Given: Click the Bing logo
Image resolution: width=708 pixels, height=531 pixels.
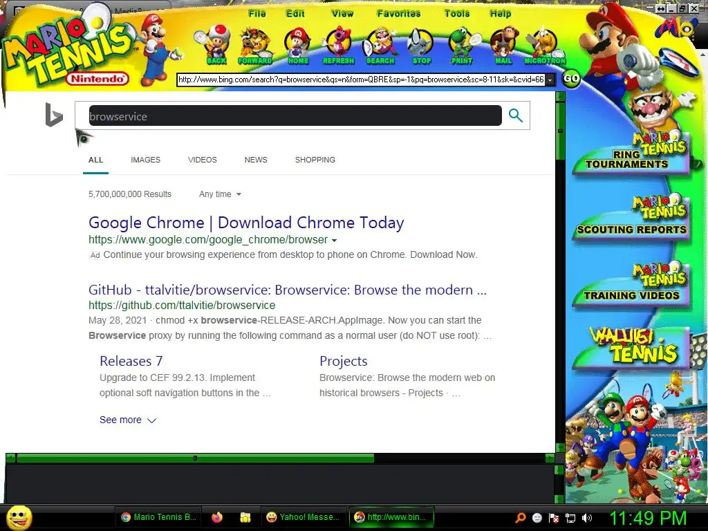Looking at the screenshot, I should pos(54,115).
